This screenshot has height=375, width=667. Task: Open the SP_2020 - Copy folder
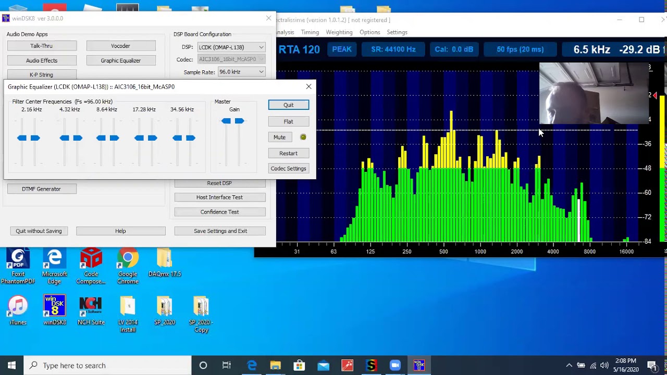pos(201,314)
